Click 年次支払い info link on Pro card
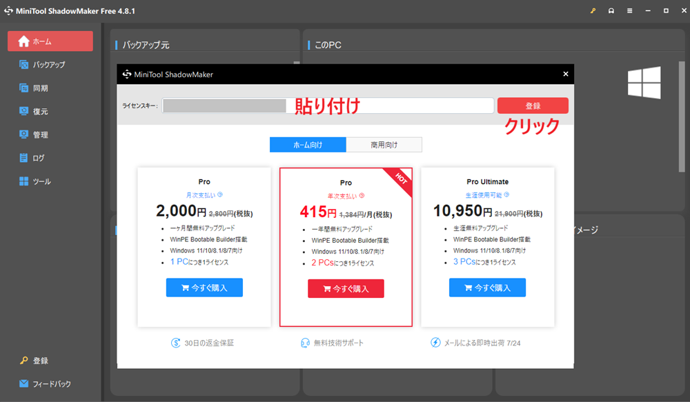This screenshot has width=690, height=402. pos(346,196)
